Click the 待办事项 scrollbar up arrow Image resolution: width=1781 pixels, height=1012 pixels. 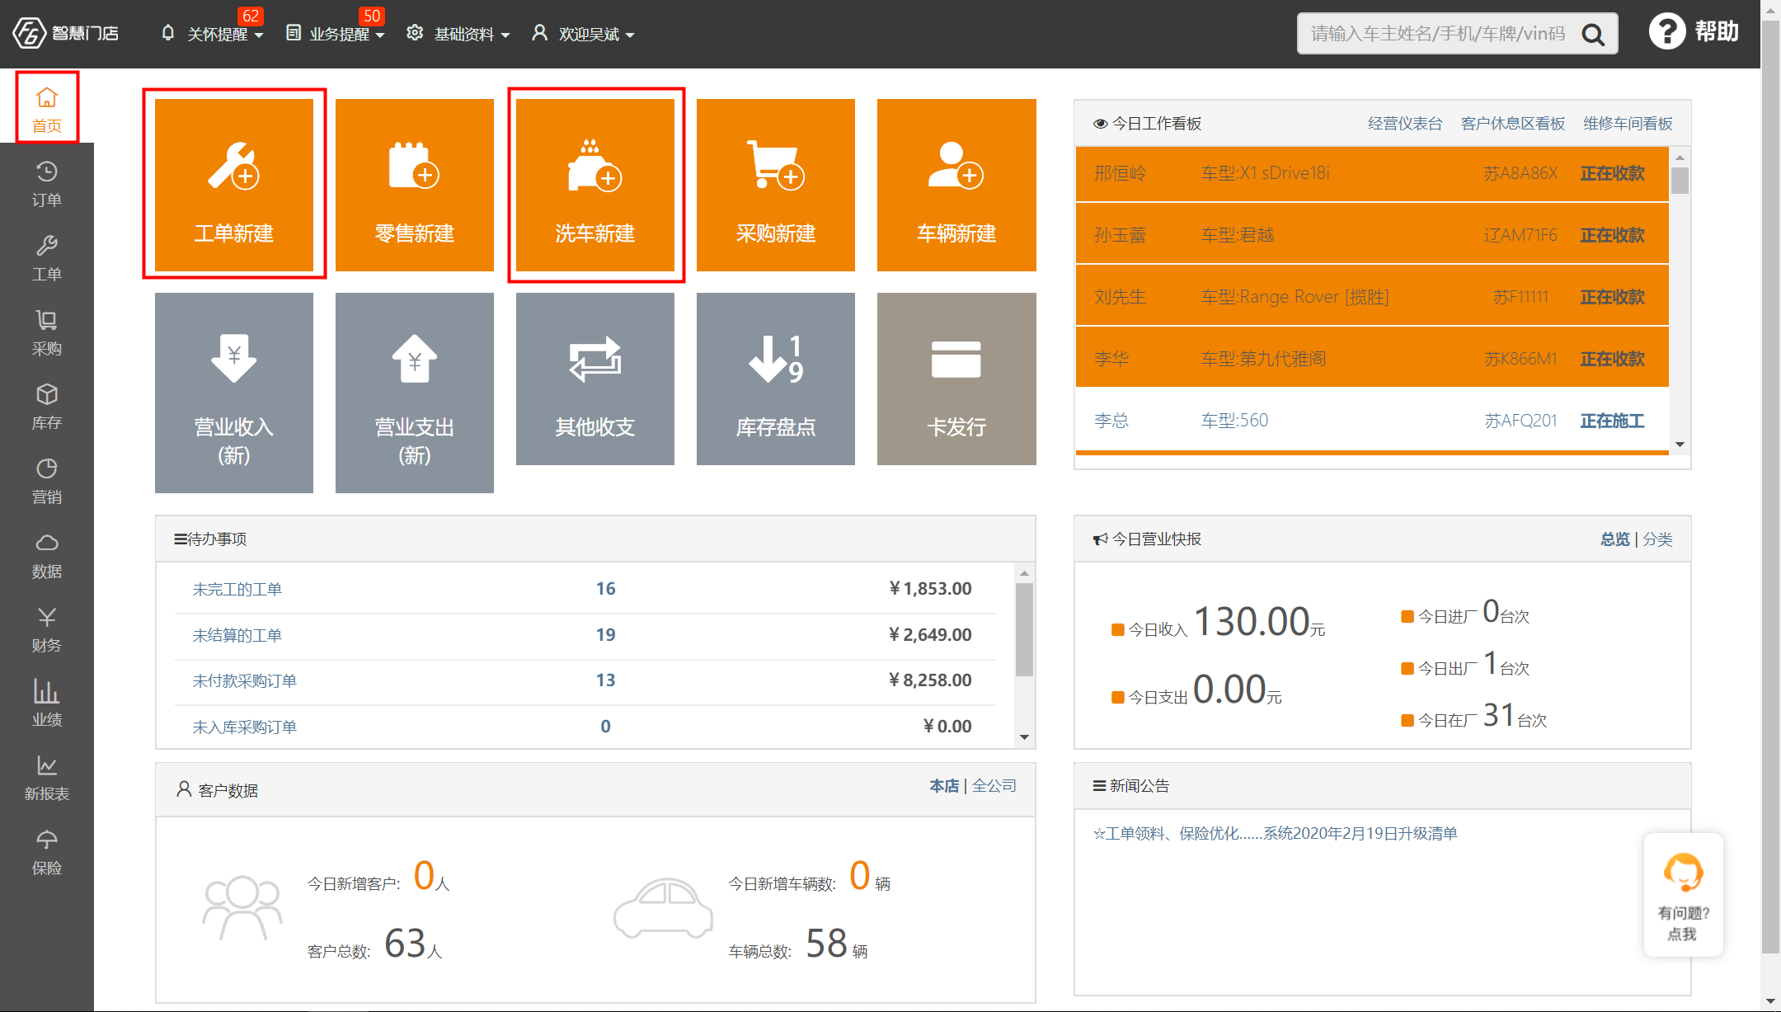[1025, 573]
